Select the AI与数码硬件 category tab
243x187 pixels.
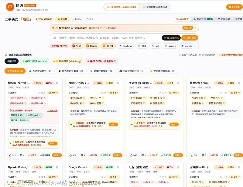tap(41, 71)
